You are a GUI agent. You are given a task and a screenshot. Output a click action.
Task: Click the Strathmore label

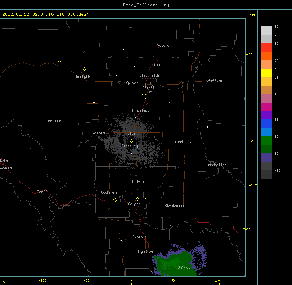175,206
